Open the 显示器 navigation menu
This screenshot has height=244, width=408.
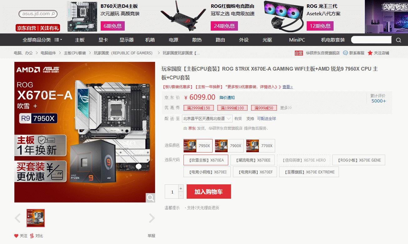tap(127, 40)
